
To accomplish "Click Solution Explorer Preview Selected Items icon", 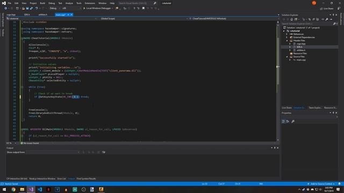I will pos(331,19).
